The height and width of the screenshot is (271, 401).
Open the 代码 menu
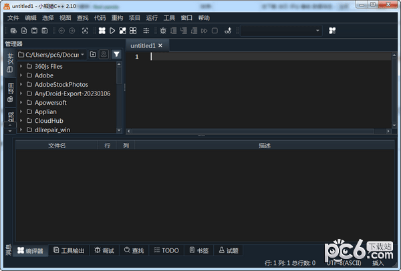click(x=100, y=18)
